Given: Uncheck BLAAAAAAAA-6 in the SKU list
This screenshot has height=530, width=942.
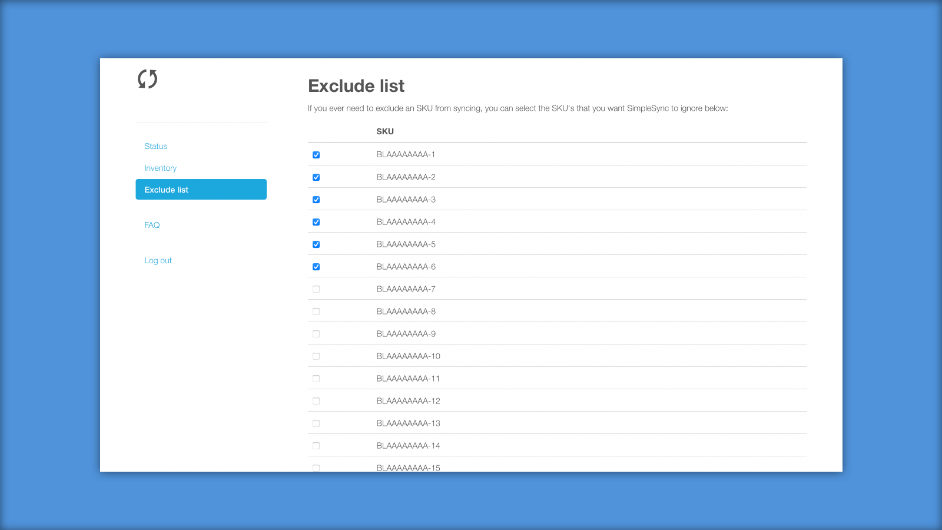Looking at the screenshot, I should (316, 267).
